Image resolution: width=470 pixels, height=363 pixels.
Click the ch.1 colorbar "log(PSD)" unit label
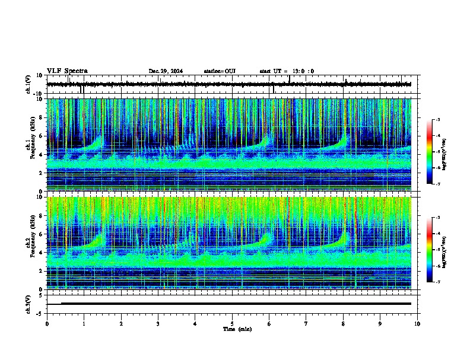point(444,154)
